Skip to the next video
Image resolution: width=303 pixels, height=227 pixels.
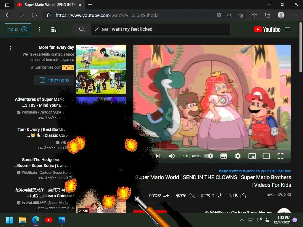coord(158,156)
